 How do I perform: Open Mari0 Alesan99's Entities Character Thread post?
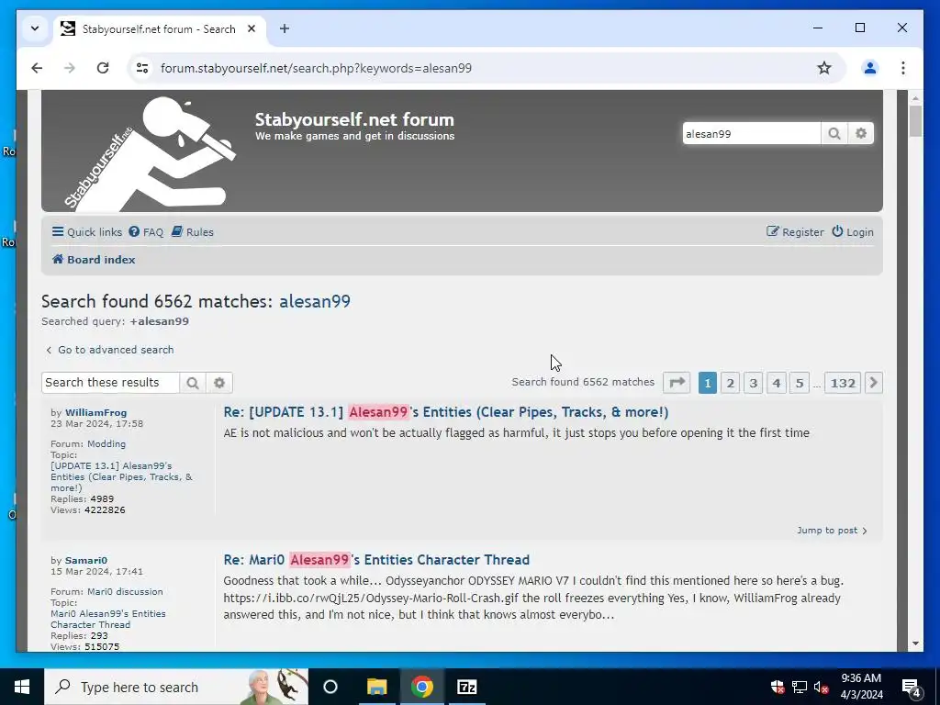coord(376,559)
